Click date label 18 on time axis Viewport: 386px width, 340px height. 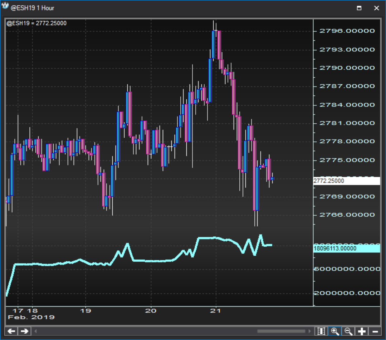click(x=32, y=311)
